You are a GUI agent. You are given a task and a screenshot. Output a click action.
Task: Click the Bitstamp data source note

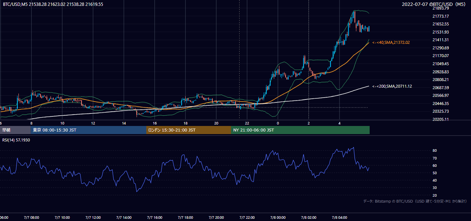pos(415,201)
